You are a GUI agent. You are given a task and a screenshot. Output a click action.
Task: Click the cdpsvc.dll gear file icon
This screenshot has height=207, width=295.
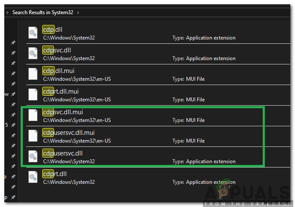[33, 54]
